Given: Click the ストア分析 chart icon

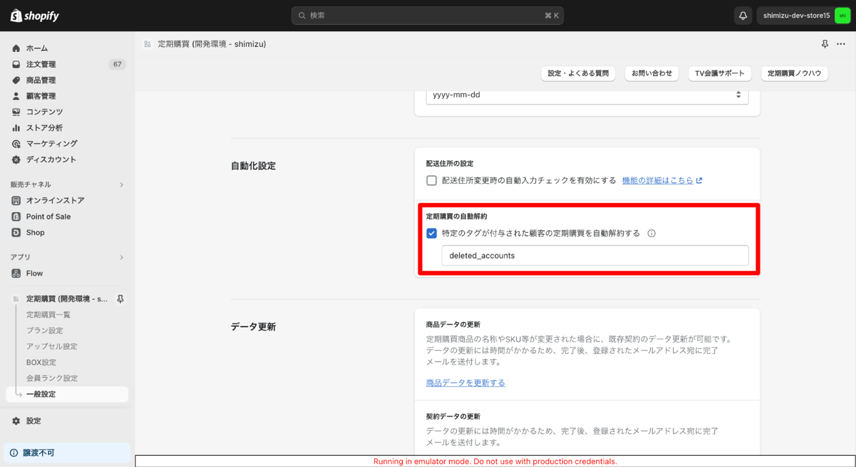Looking at the screenshot, I should pyautogui.click(x=16, y=128).
